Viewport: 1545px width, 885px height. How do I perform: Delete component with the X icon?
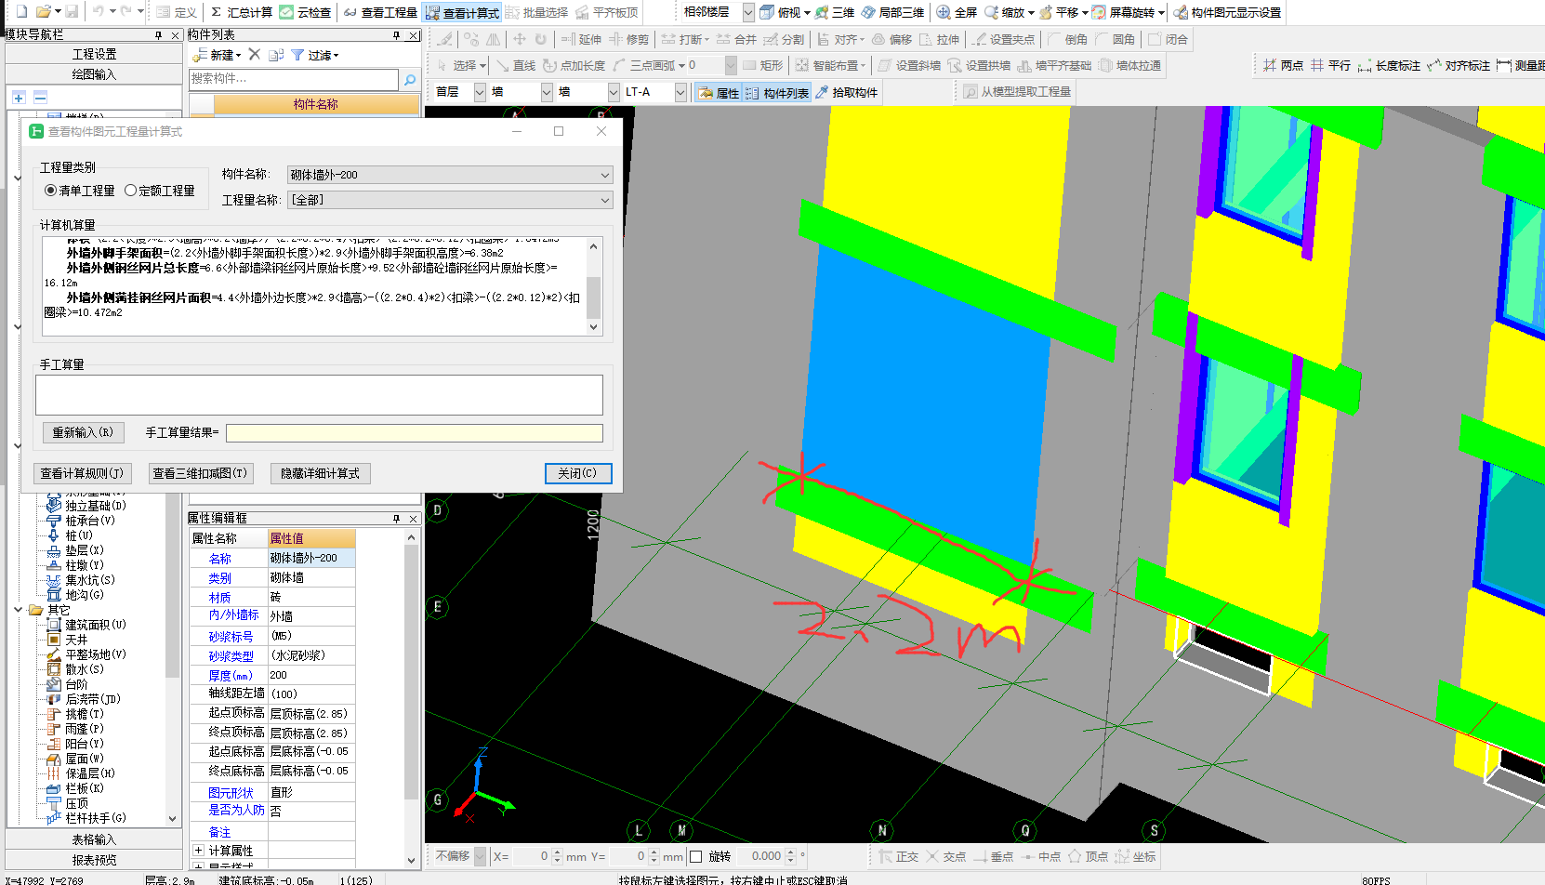[x=255, y=55]
